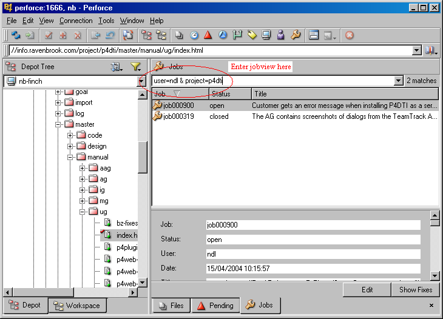Click the red Stop operation toolbar icon
Viewport: 443px width, 319px height.
pos(350,35)
